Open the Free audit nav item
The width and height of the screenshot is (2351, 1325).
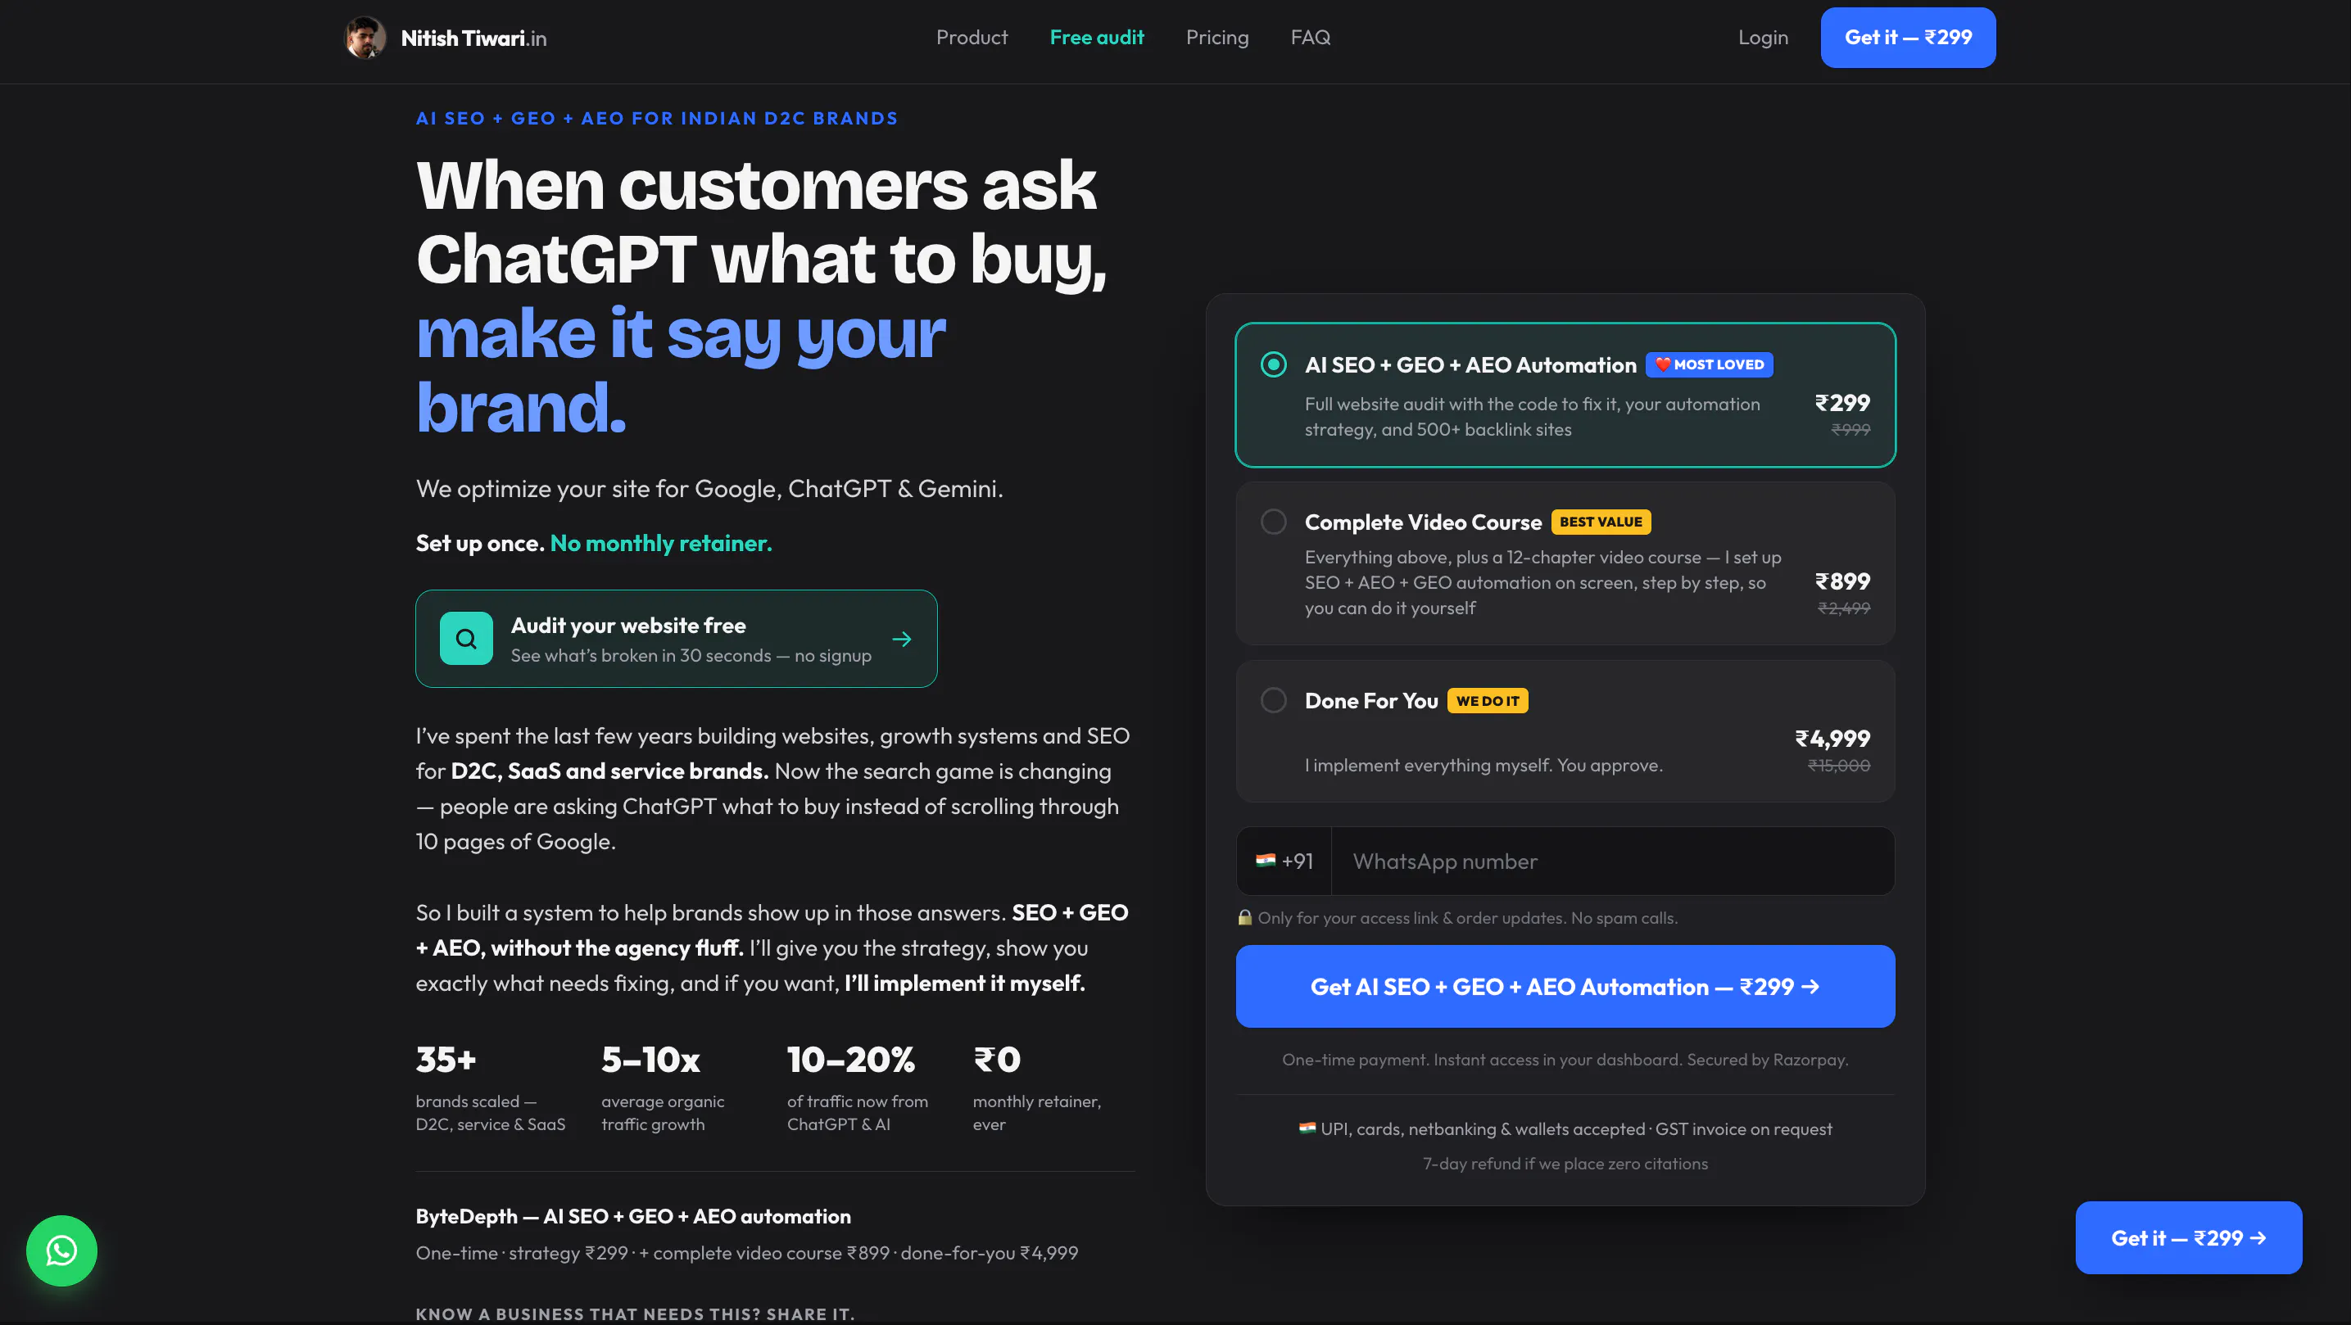tap(1096, 38)
